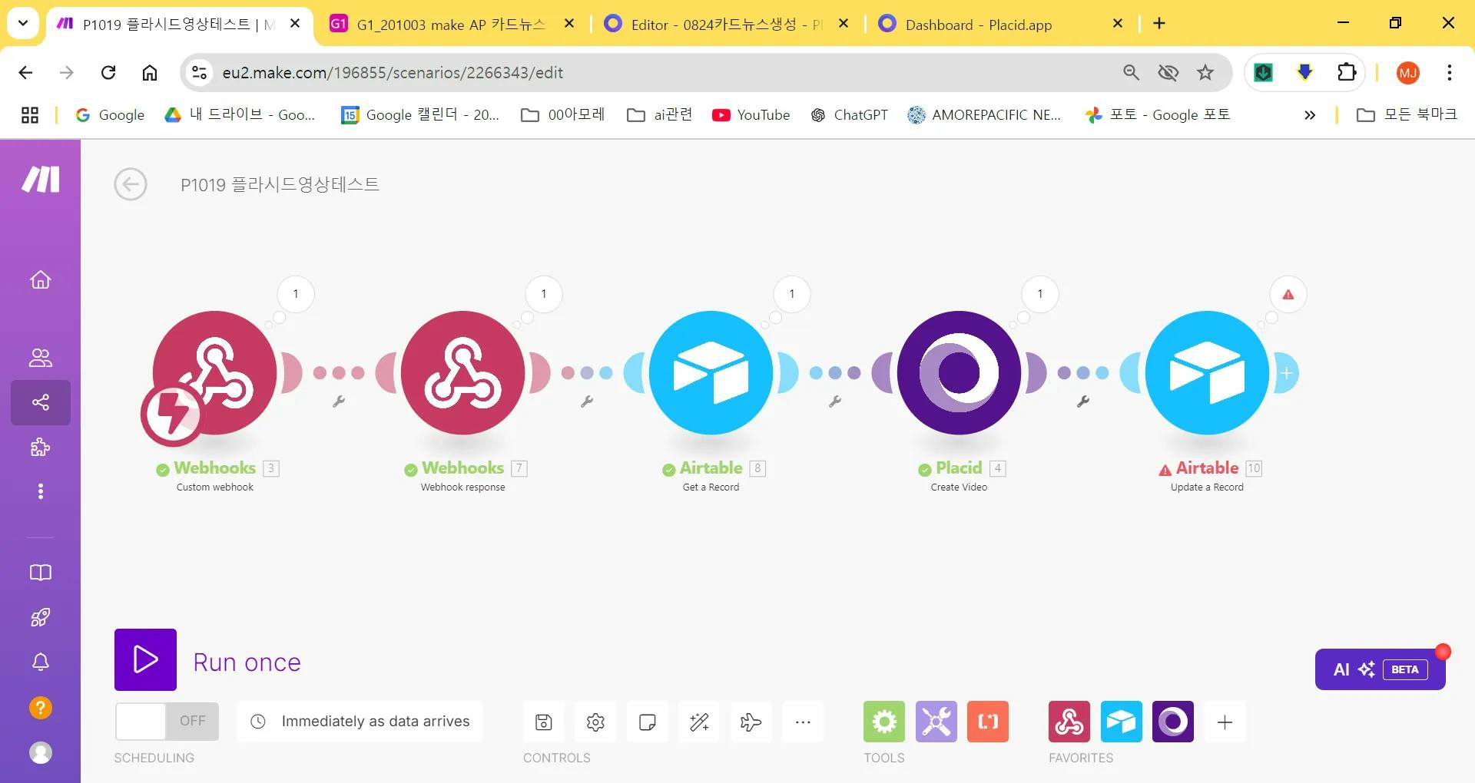Open Scenarios share icon in sidebar
1475x783 pixels.
click(x=41, y=402)
